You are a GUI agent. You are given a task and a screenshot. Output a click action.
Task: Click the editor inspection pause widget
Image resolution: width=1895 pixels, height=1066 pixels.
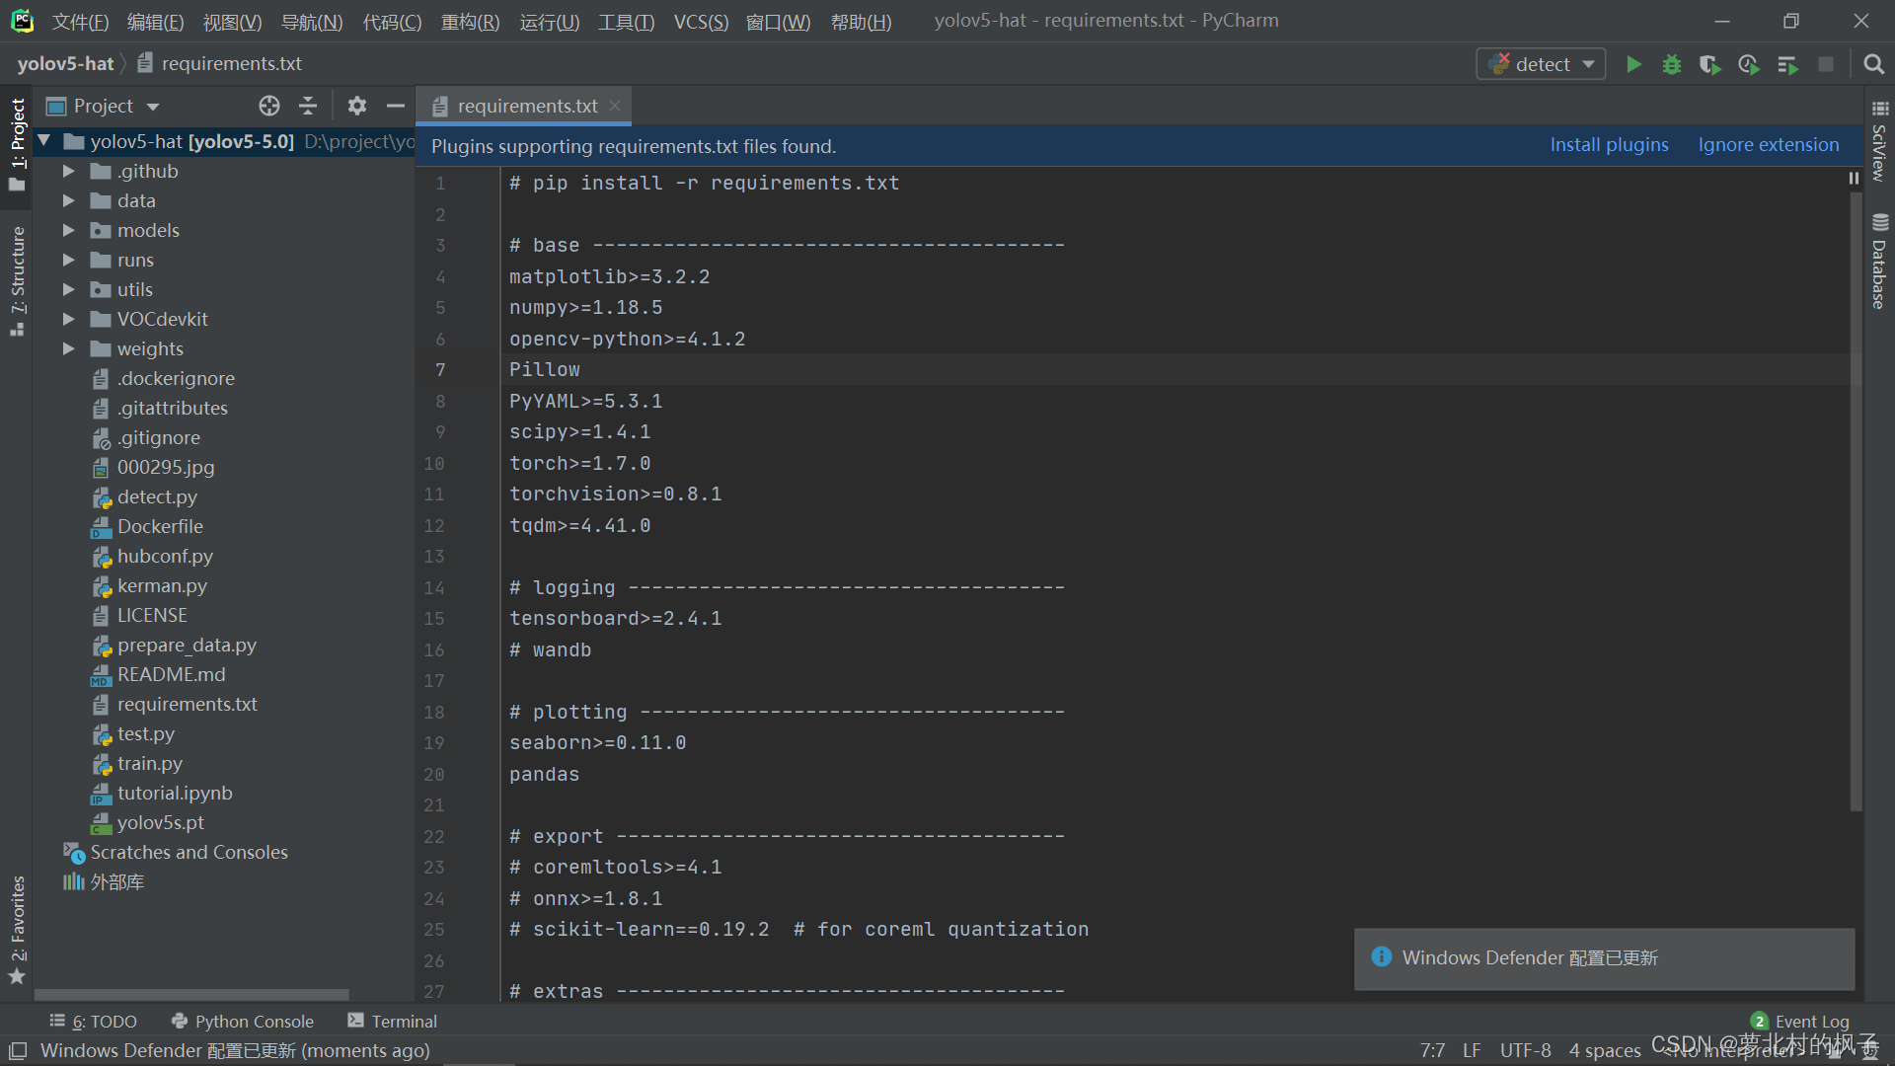pos(1854,179)
